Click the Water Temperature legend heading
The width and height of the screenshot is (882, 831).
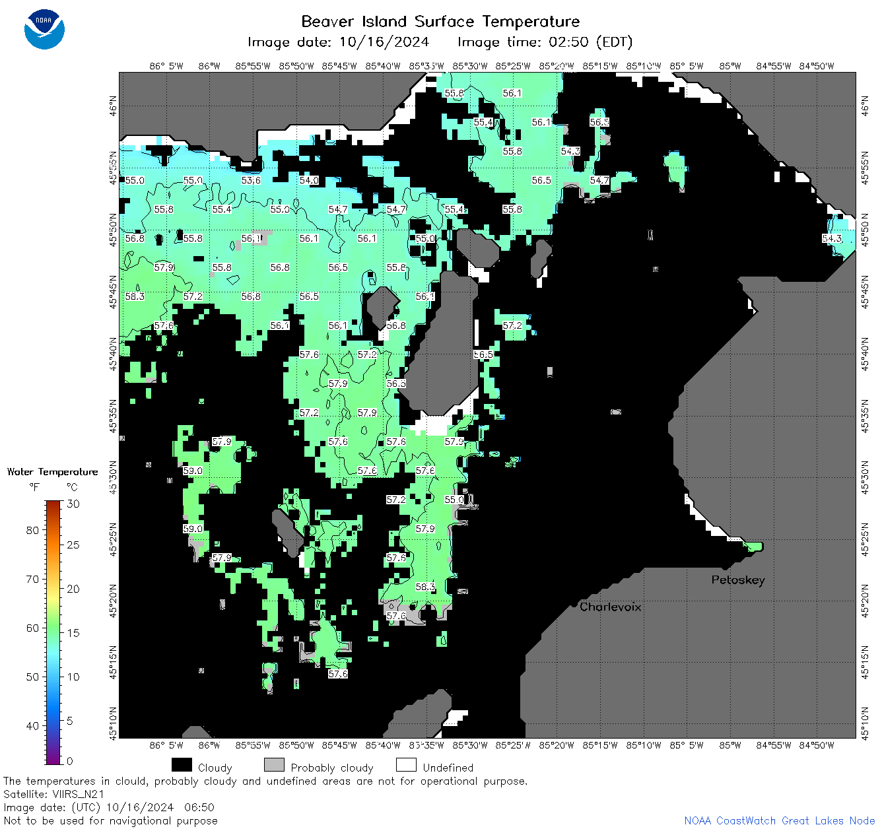[52, 472]
